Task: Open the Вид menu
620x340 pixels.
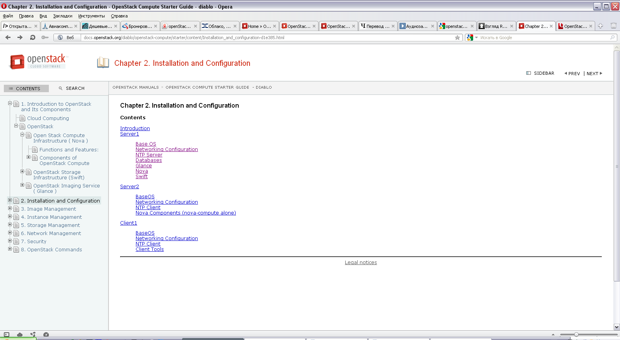Action: pos(43,16)
